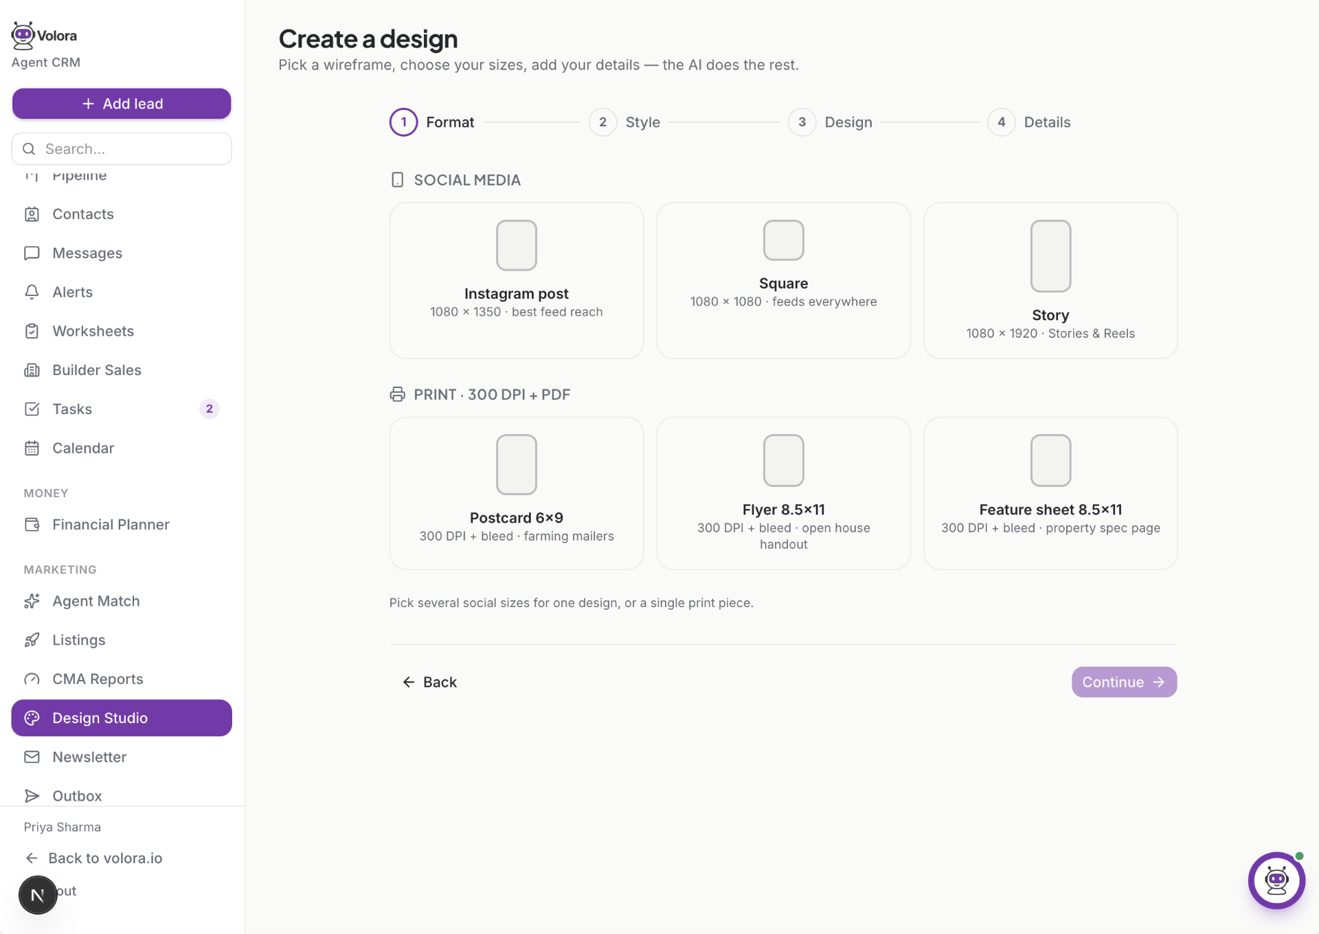Screen dimensions: 1319x934
Task: Go to step 1 Format
Action: point(432,122)
